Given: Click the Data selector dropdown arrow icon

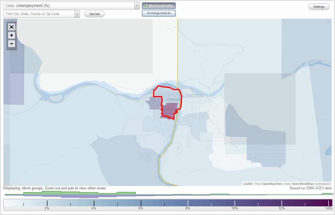Looking at the screenshot, I should 137,6.
